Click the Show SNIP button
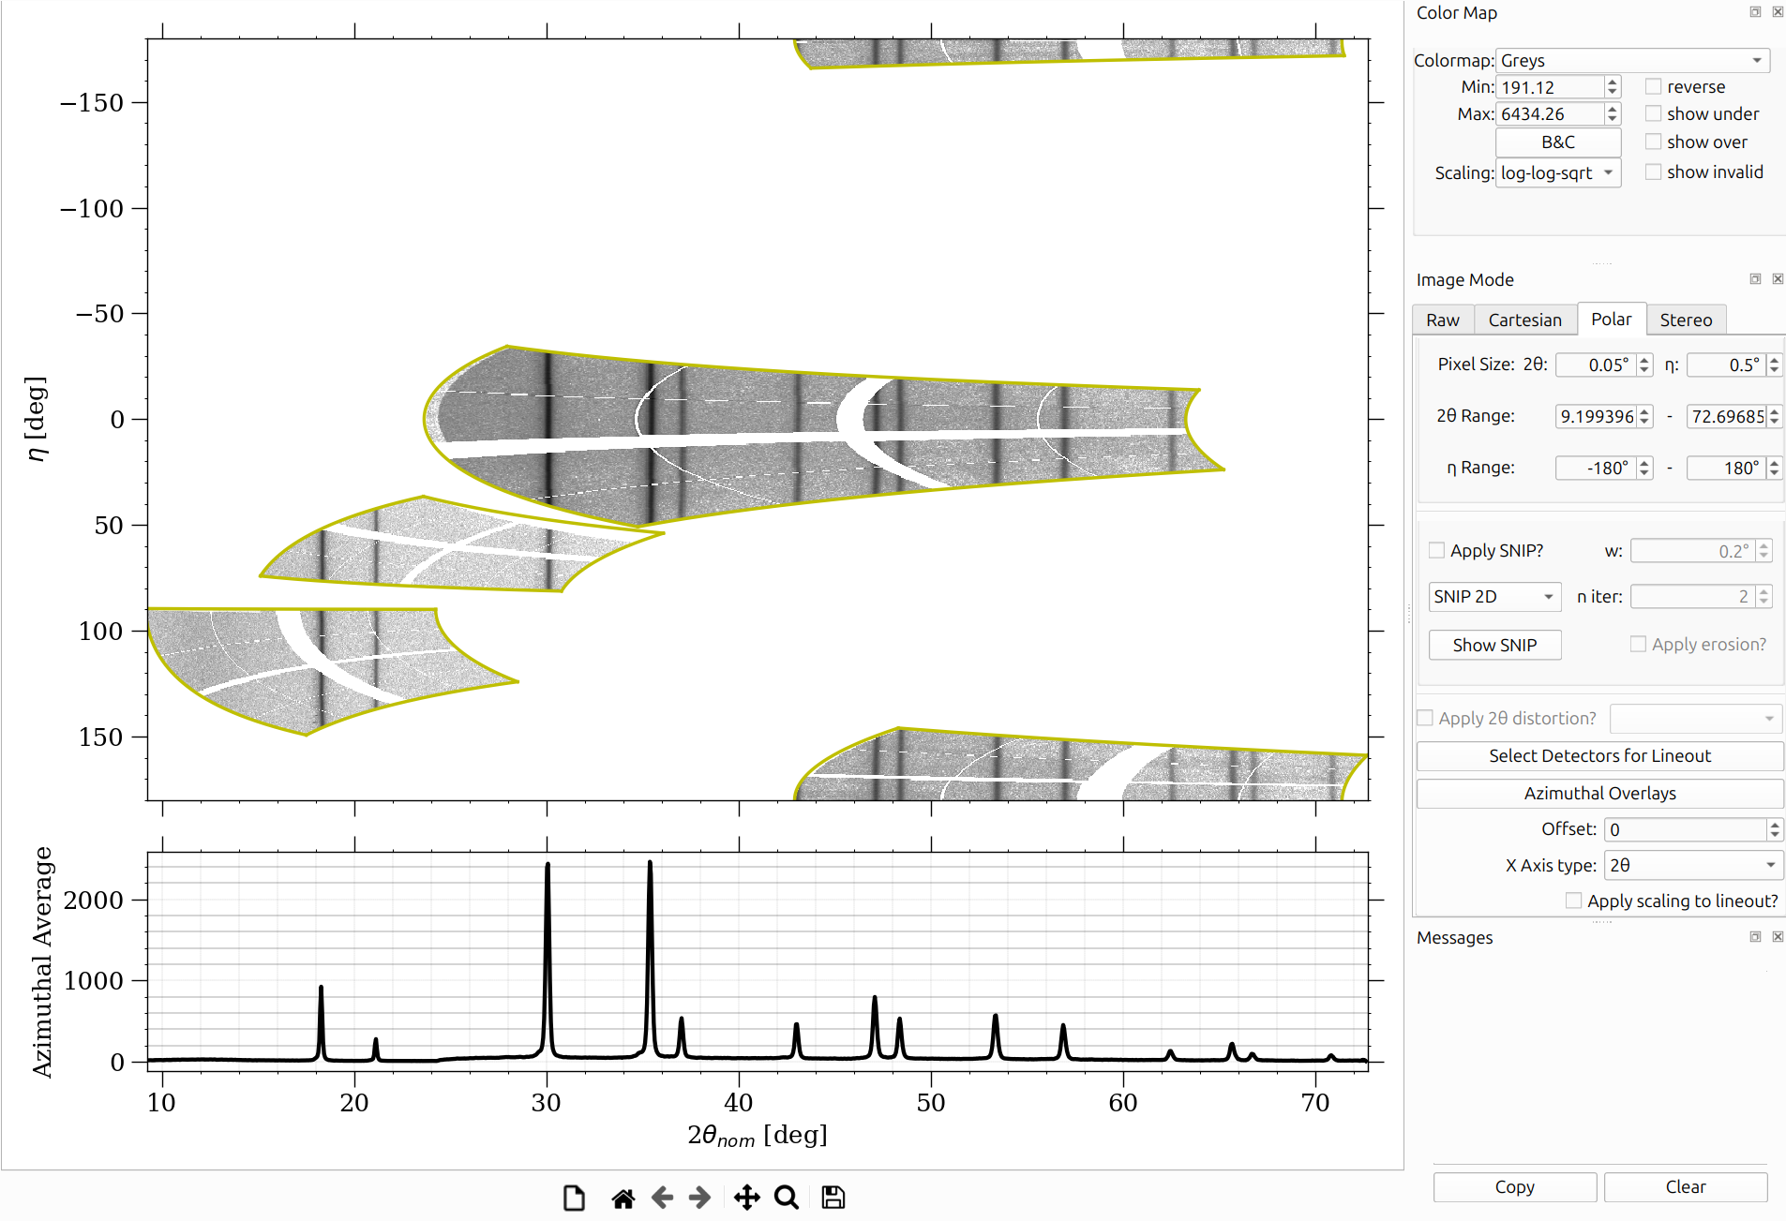 [1494, 645]
